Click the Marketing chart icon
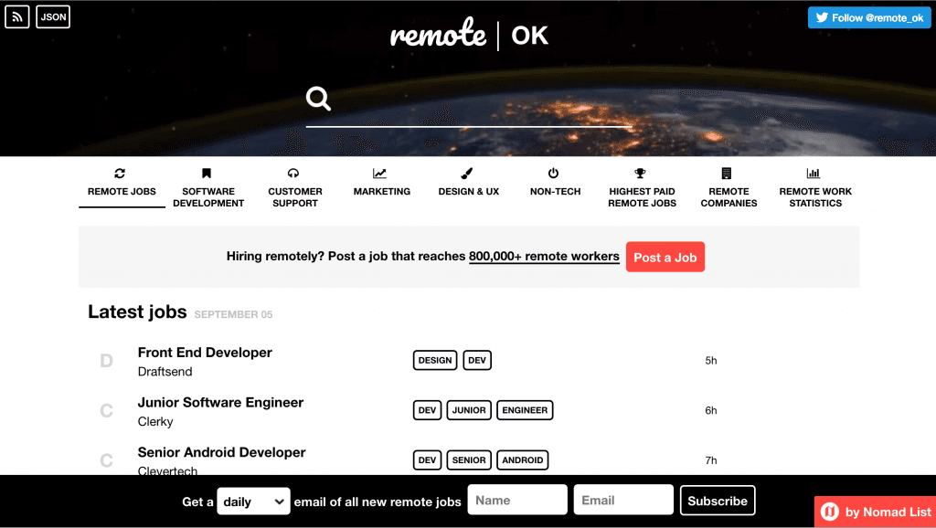Screen dimensions: 936x528 [x=379, y=174]
